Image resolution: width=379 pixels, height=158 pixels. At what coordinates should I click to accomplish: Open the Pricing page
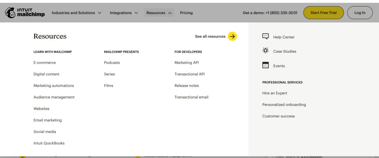tap(187, 13)
